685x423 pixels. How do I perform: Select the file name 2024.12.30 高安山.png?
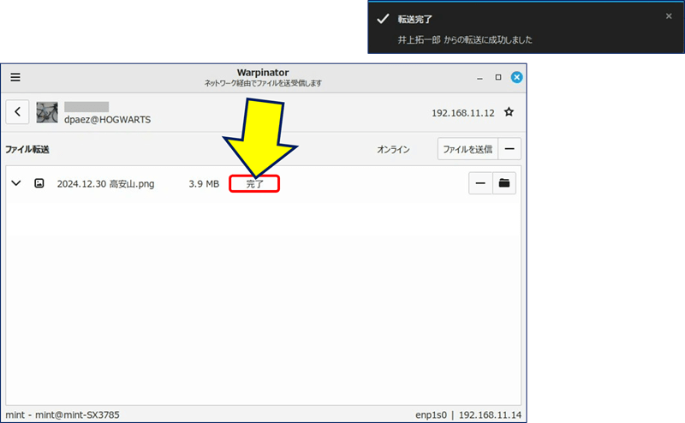[105, 184]
